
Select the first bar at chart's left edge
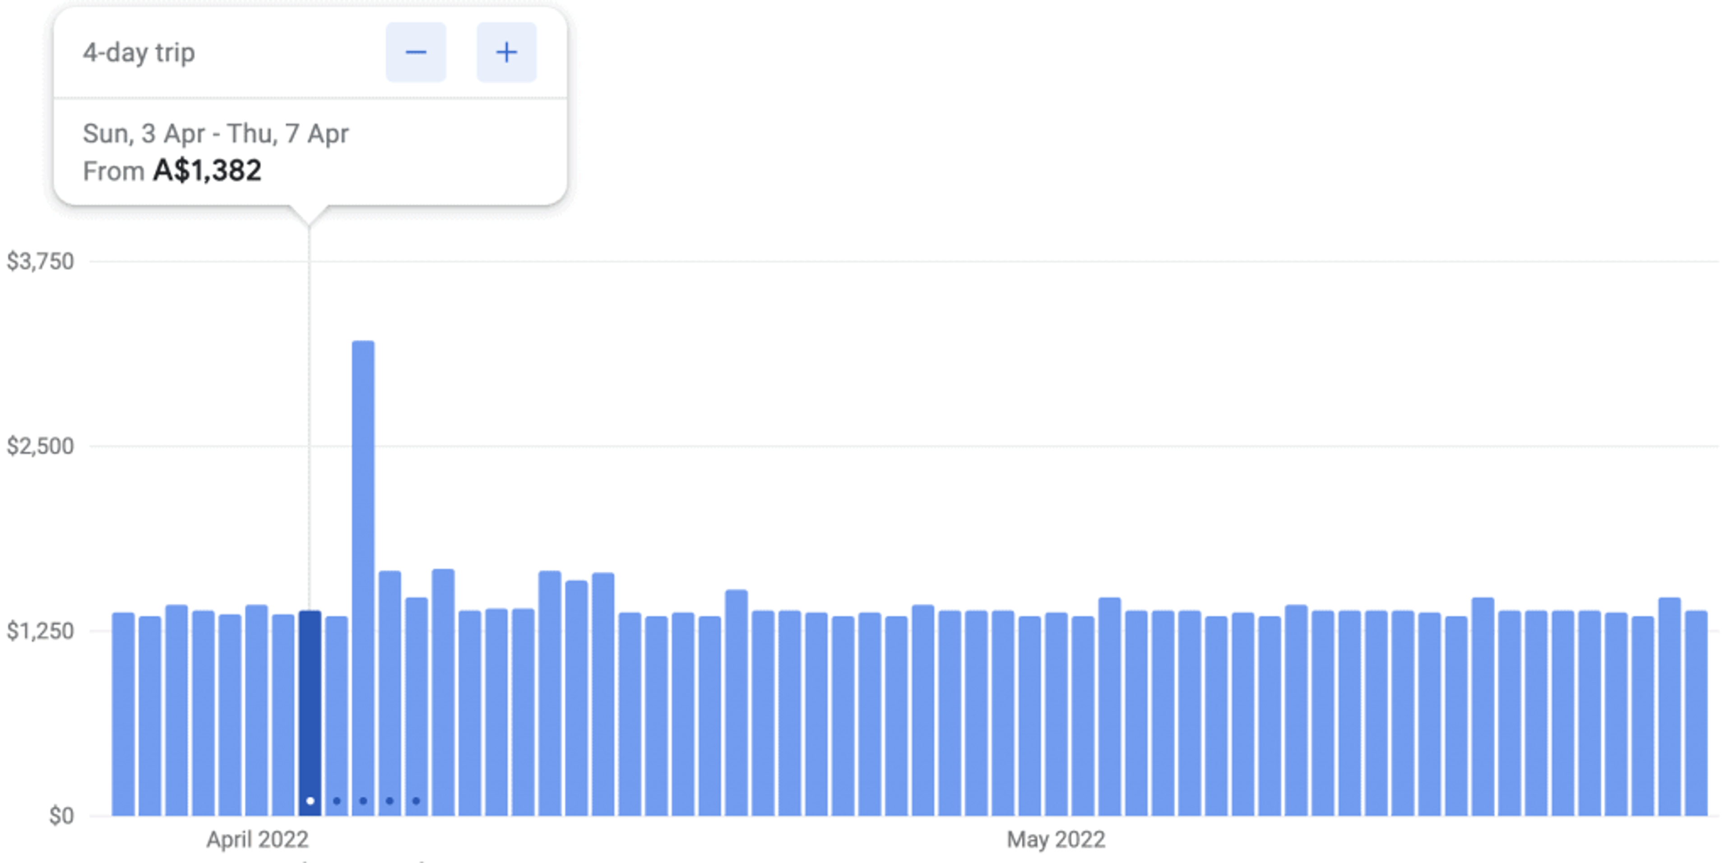tap(123, 713)
